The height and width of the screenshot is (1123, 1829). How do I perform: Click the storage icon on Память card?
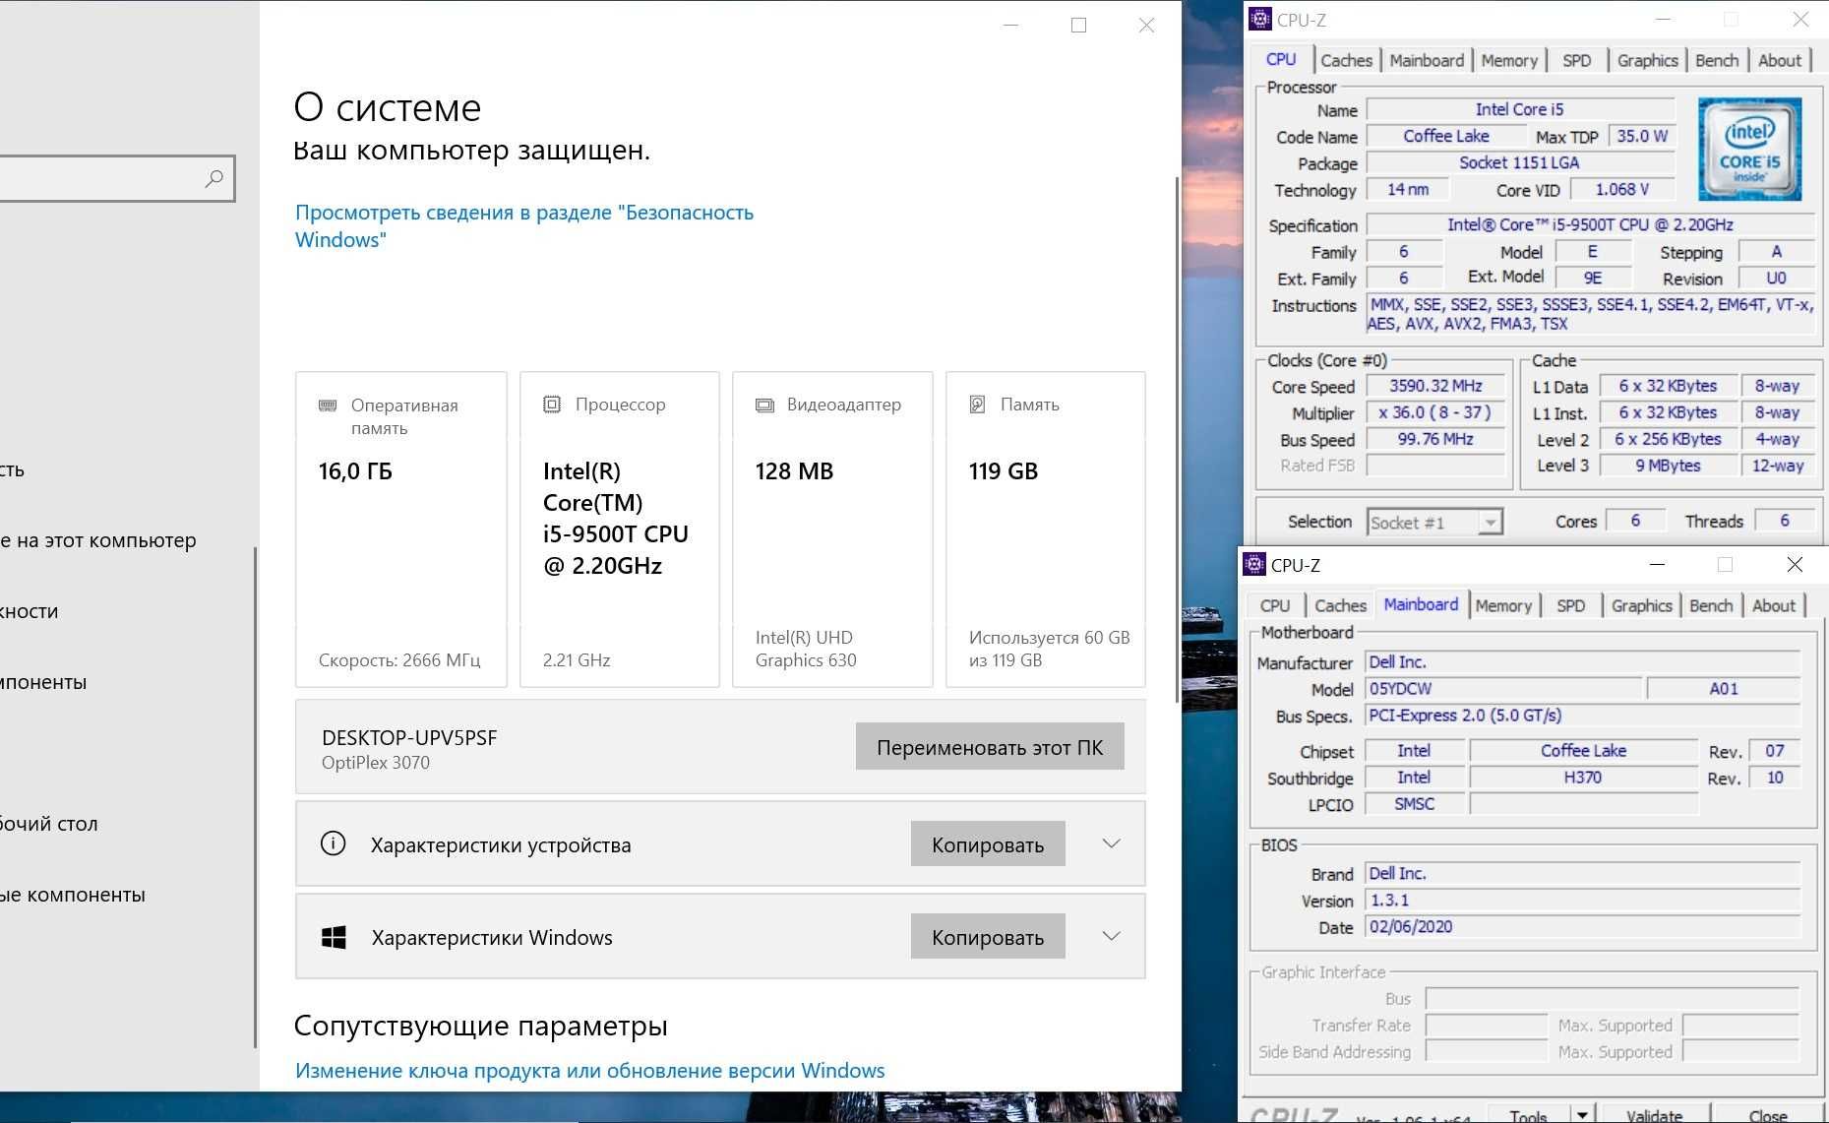[977, 405]
